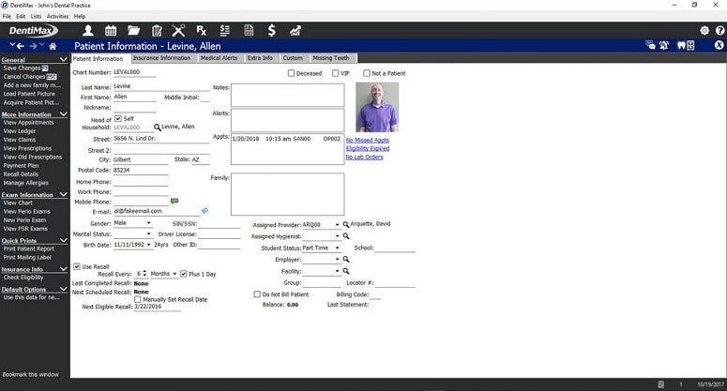The image size is (727, 391).
Task: Click magnifier next to Assigned Provider
Action: [x=346, y=225]
